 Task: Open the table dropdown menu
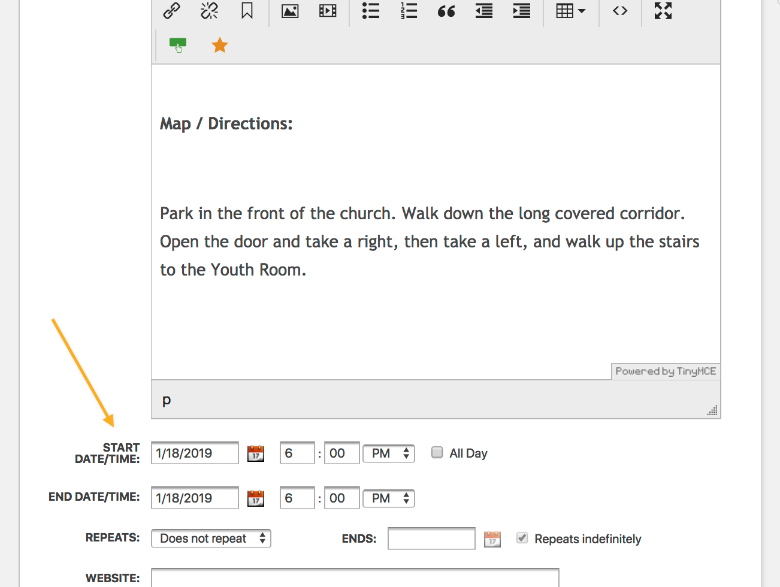click(x=571, y=11)
